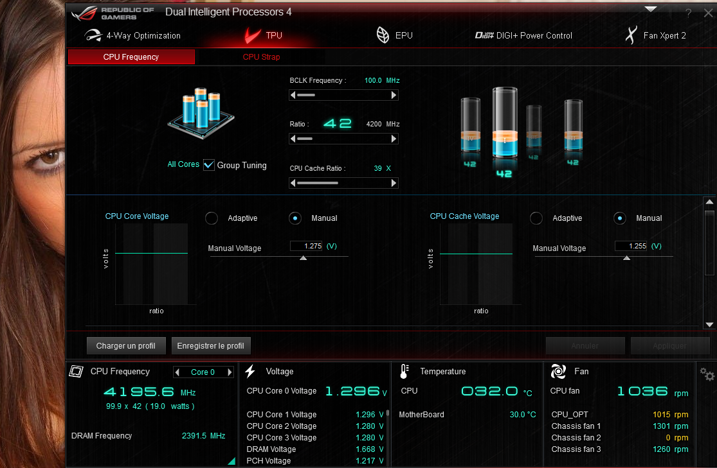
Task: Open the EPU tab
Action: (x=394, y=35)
